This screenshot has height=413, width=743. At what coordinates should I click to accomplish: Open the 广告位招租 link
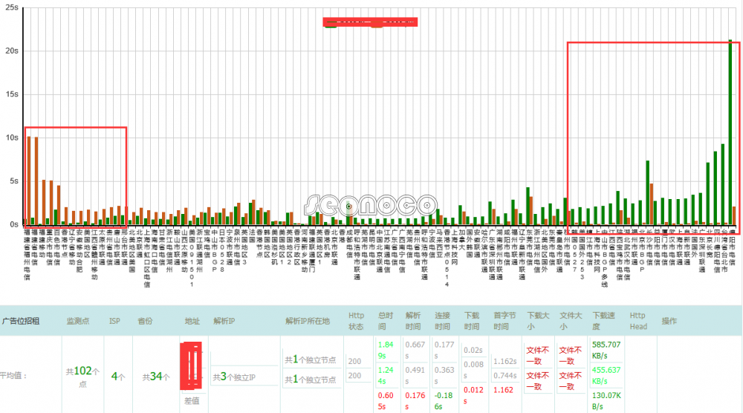click(20, 321)
